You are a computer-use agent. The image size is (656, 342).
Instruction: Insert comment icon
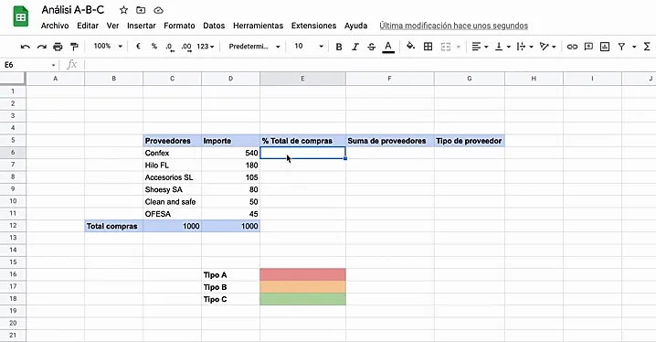point(588,47)
